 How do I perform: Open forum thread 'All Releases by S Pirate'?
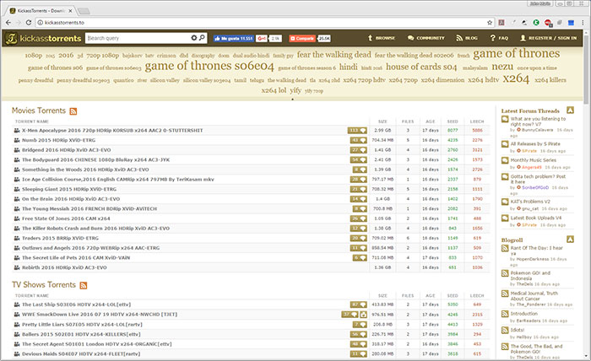tap(535, 143)
